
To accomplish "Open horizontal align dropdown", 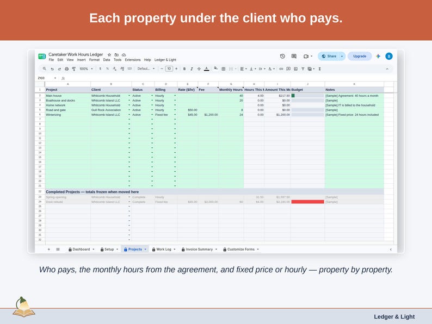I will (x=243, y=69).
